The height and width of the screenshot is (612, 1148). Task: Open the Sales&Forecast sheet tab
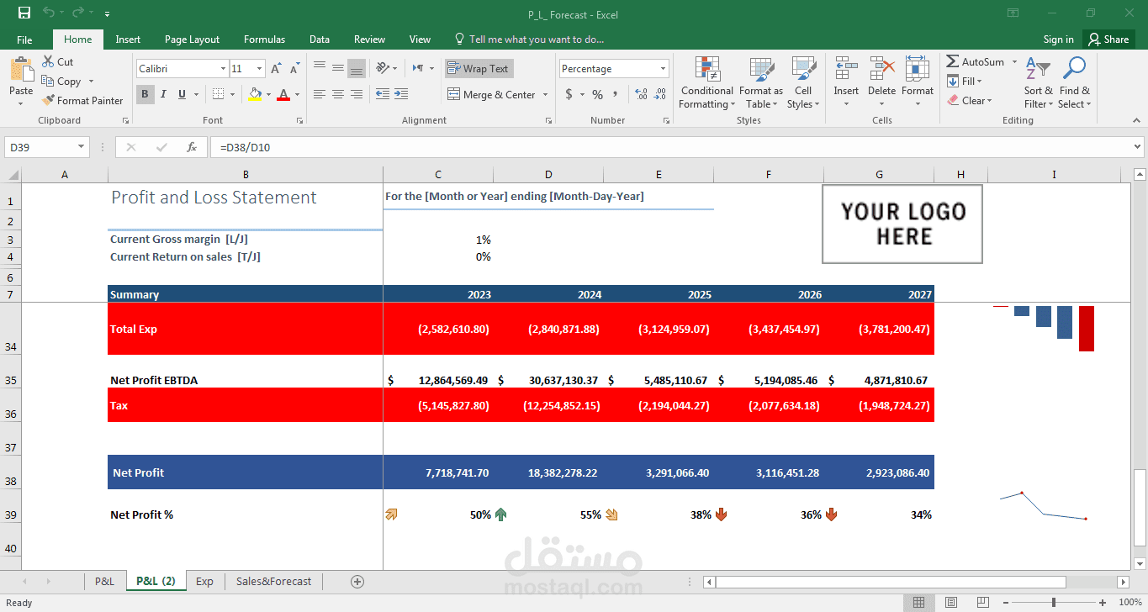273,581
